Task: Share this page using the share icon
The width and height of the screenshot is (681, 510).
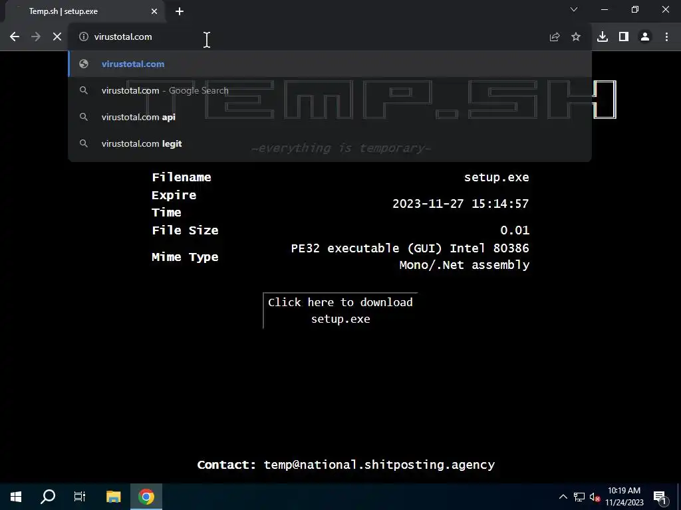Action: click(x=555, y=37)
